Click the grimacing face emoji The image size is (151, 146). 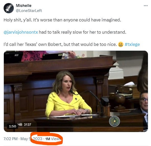click(x=121, y=45)
